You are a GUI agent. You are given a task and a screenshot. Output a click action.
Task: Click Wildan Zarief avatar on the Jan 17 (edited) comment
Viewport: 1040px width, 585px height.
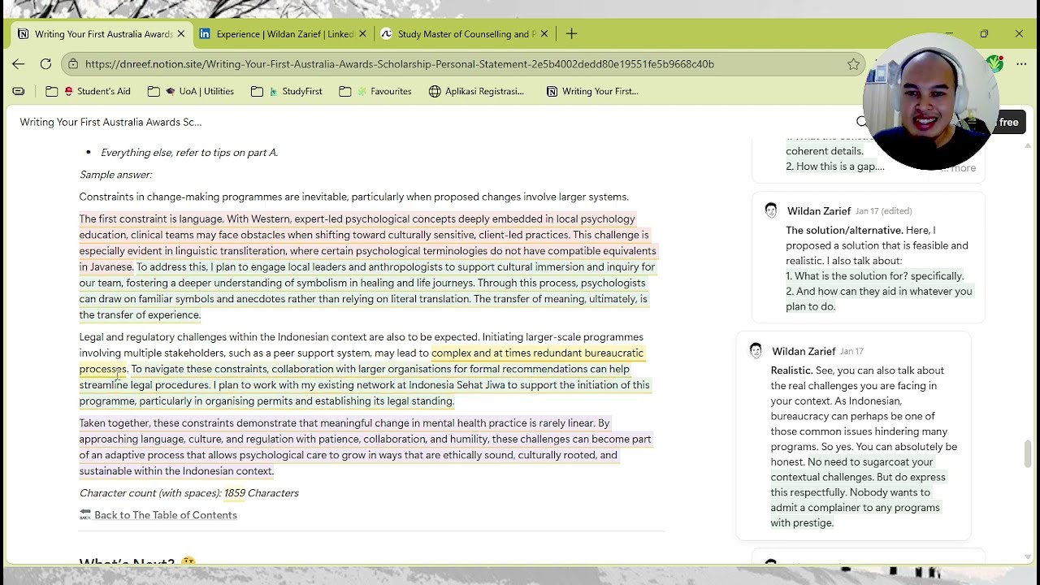771,211
